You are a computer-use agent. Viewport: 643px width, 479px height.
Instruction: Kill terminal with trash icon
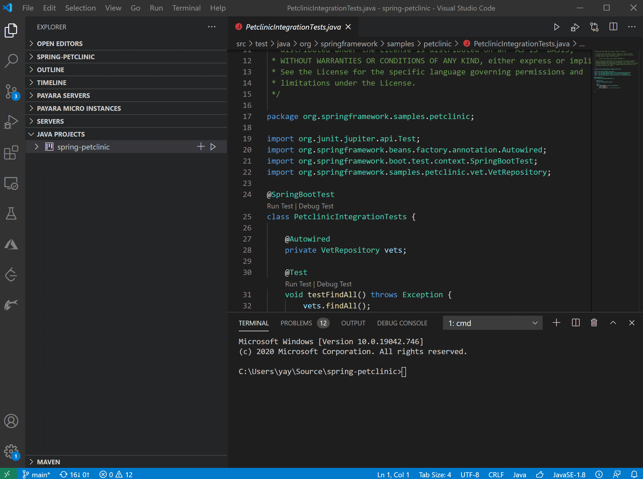(x=594, y=323)
